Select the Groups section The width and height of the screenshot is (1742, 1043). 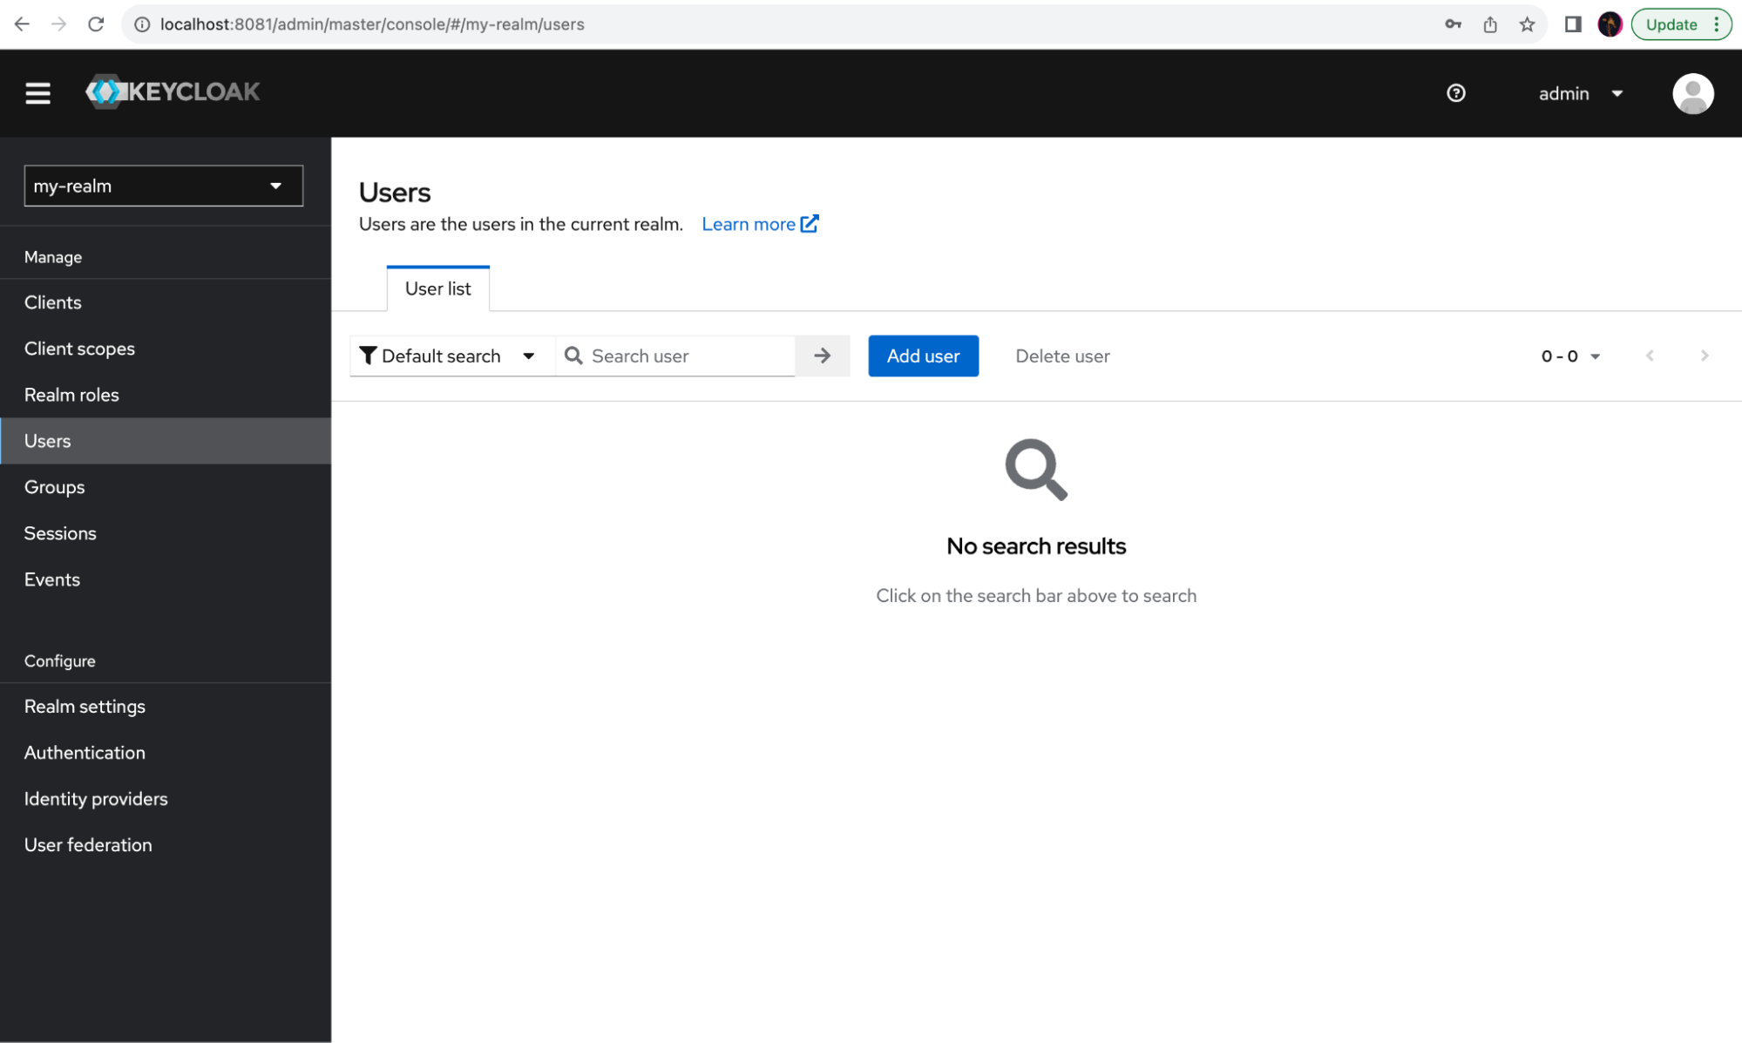click(53, 487)
